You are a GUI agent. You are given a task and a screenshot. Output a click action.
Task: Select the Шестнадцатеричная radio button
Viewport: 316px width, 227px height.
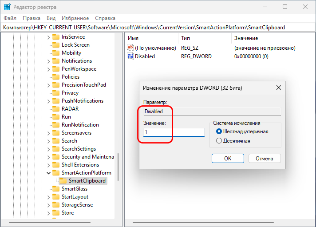[219, 131]
